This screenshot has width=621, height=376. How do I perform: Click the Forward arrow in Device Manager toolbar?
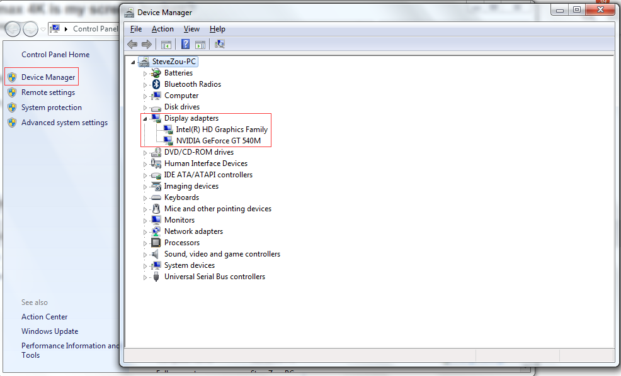click(x=147, y=44)
